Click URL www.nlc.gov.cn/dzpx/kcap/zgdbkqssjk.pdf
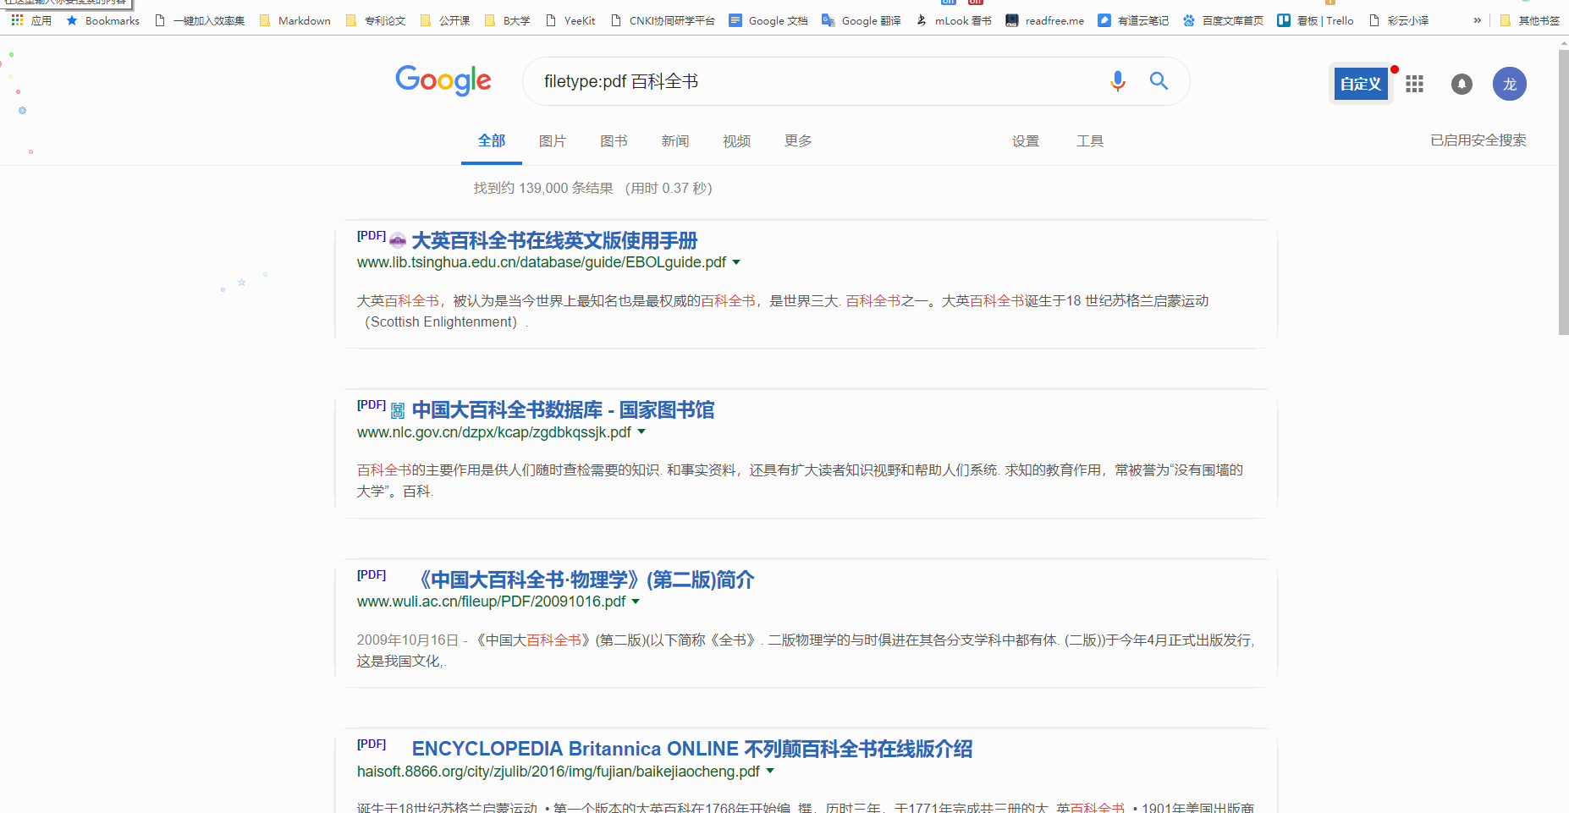The width and height of the screenshot is (1569, 813). (493, 432)
